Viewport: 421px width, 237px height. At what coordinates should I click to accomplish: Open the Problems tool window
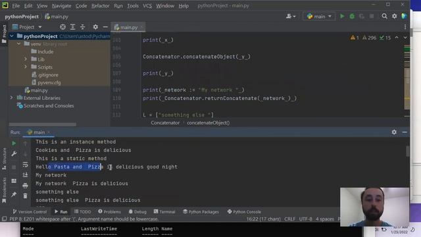pos(109,212)
